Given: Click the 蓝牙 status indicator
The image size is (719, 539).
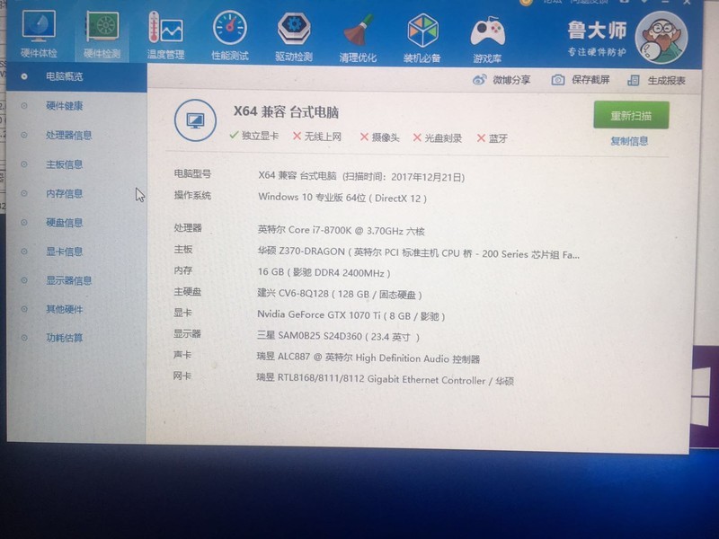Looking at the screenshot, I should 492,138.
